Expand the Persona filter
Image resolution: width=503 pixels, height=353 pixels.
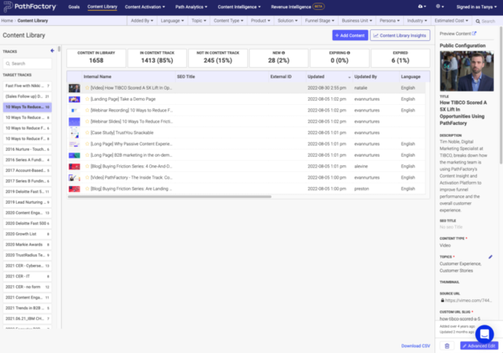coord(390,20)
